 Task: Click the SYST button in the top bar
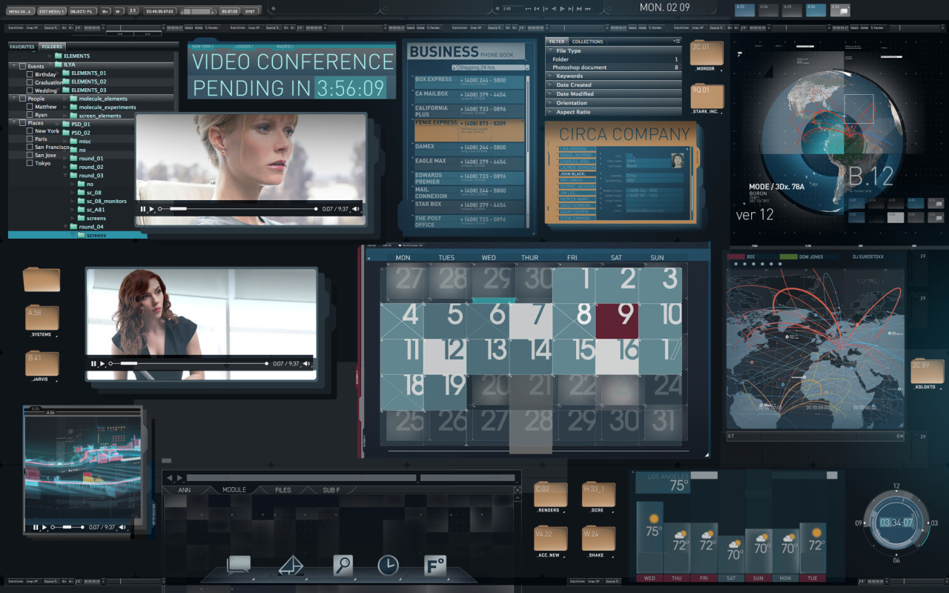pos(251,11)
